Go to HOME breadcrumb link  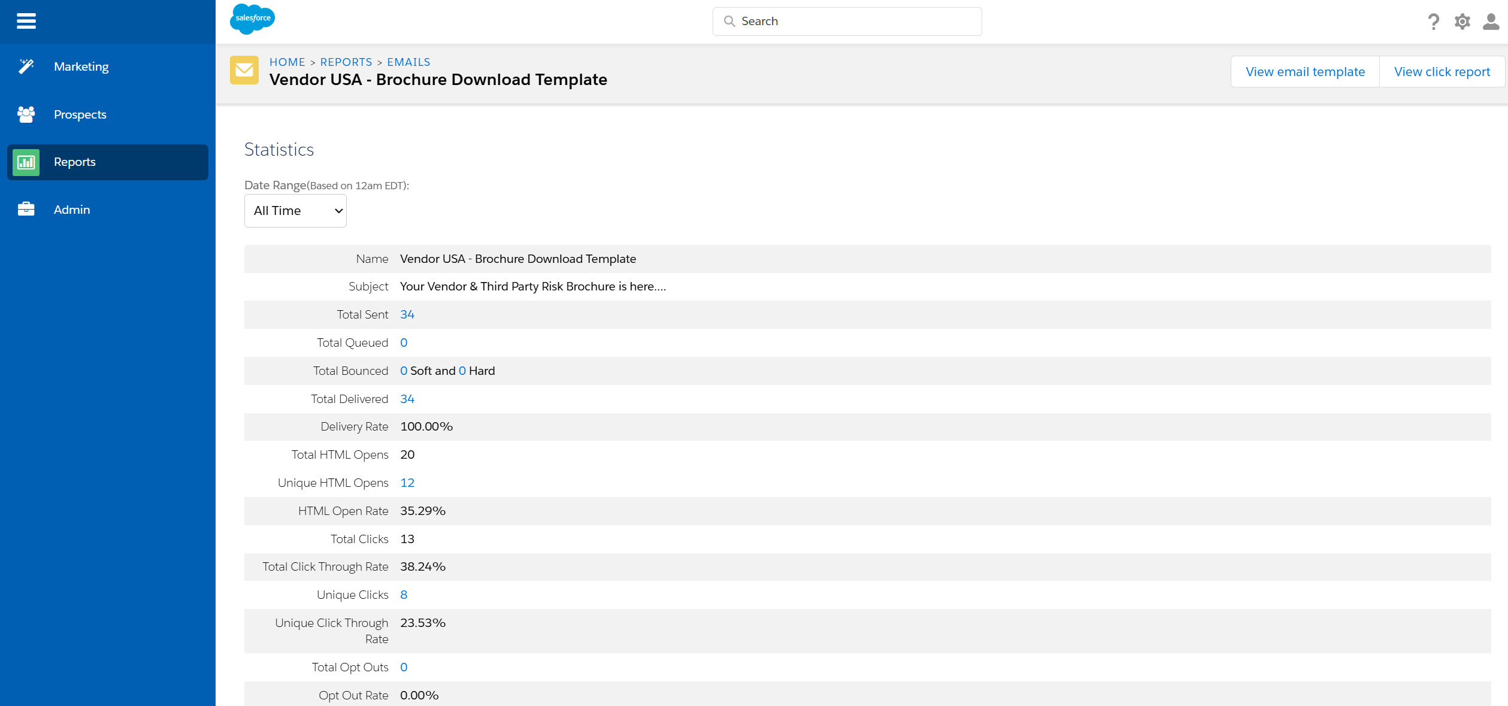pyautogui.click(x=287, y=62)
